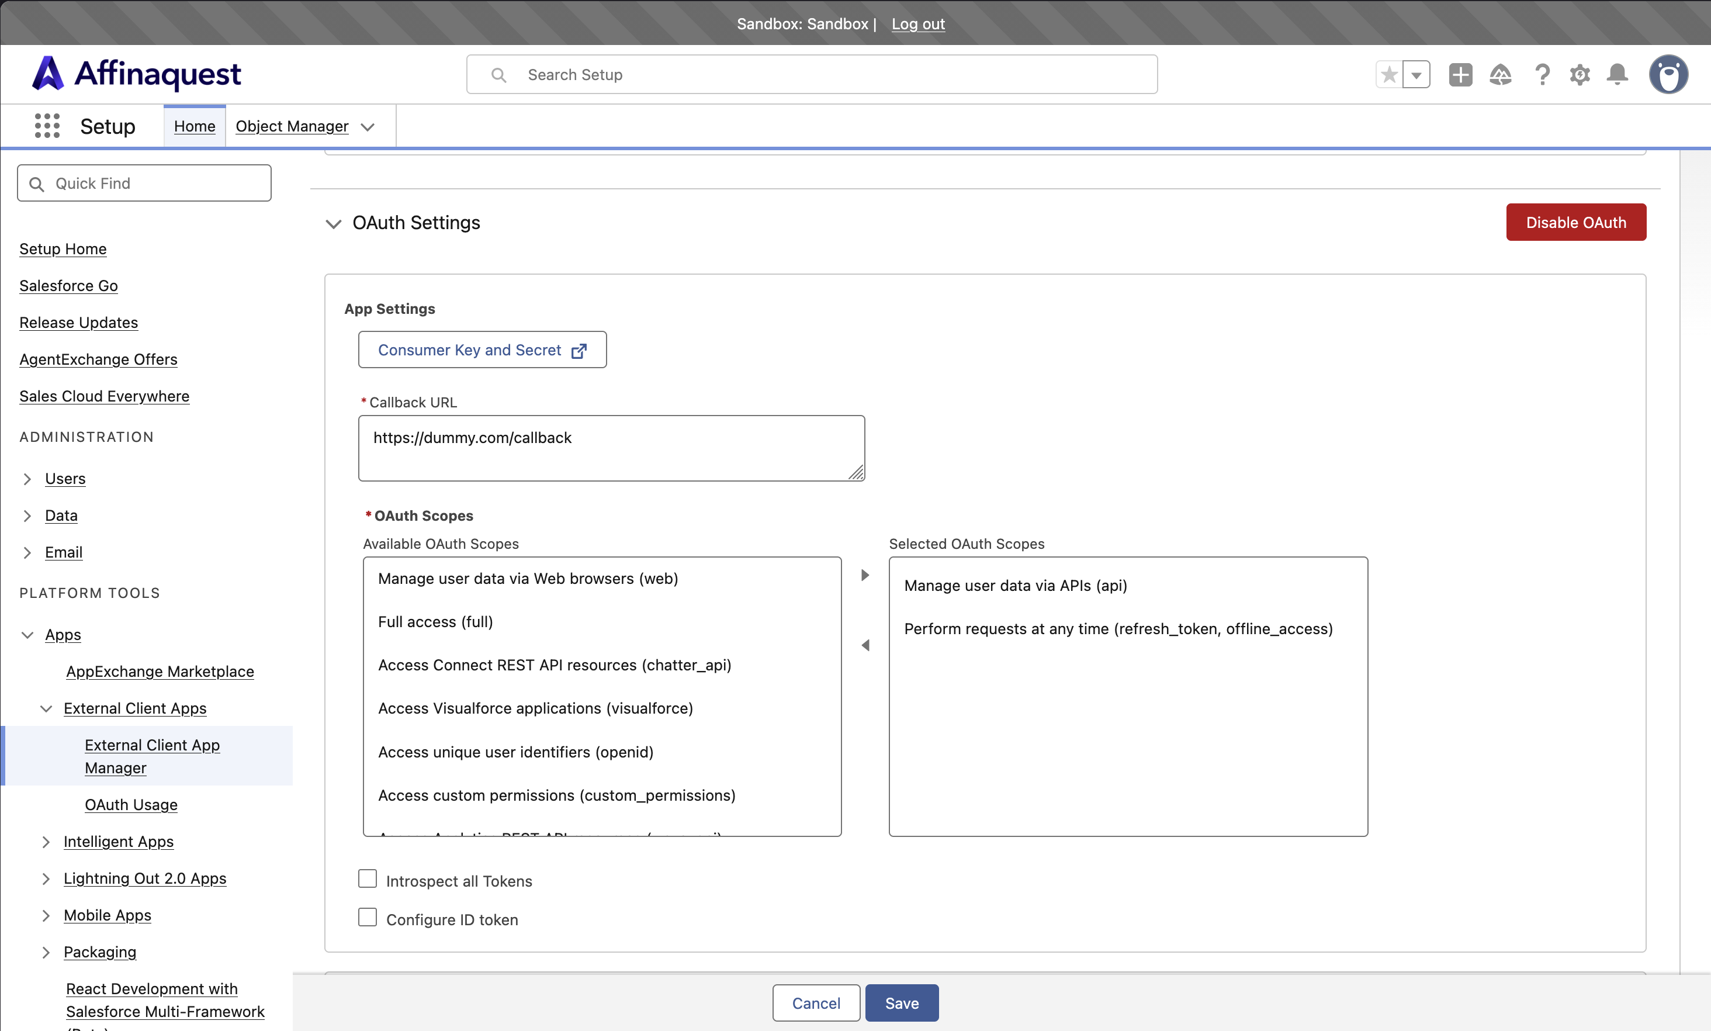Enable Introspect all Tokens checkbox
1711x1031 pixels.
click(x=368, y=879)
